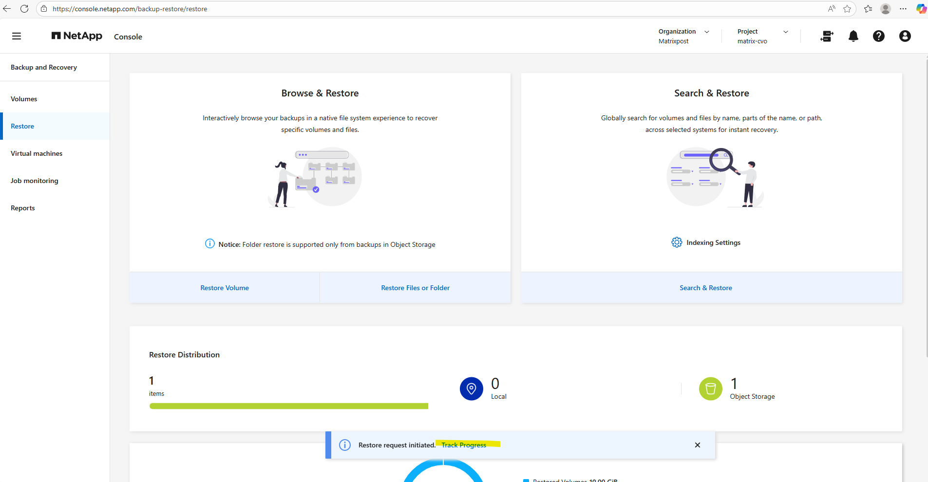
Task: Click the Local restore location pin icon
Action: (x=471, y=389)
